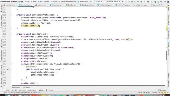The width and height of the screenshot is (170, 96).
Task: Open the Build Variants side panel
Action: coord(1,70)
